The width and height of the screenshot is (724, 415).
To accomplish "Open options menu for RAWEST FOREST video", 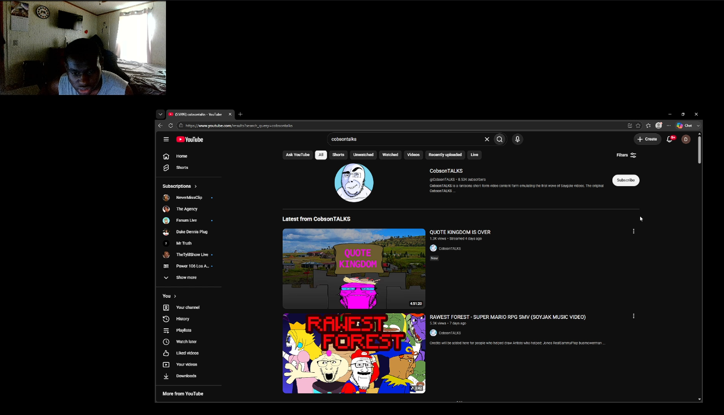I will 633,316.
